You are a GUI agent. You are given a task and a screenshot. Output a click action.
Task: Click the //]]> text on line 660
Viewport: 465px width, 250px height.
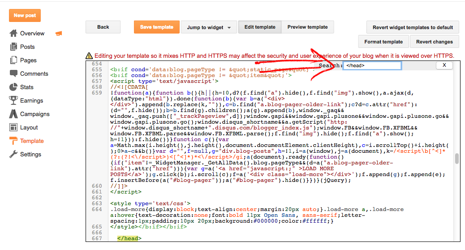pyautogui.click(x=119, y=186)
